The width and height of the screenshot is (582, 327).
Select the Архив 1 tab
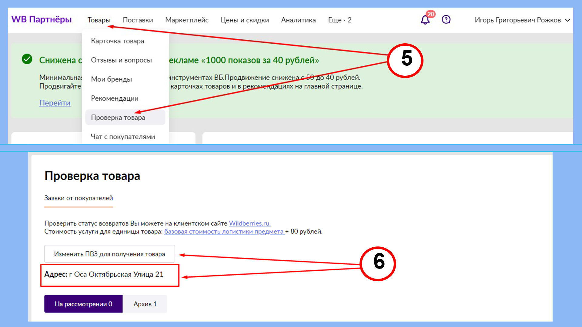(145, 304)
